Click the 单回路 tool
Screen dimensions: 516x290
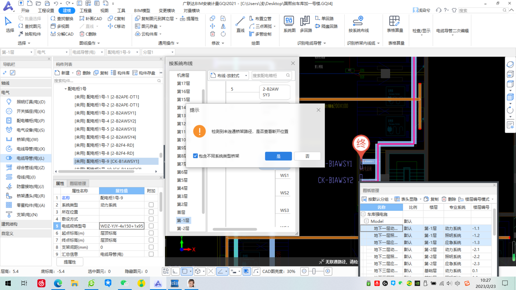click(324, 19)
